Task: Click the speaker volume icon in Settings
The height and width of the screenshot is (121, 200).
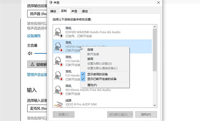Action: pyautogui.click(x=30, y=53)
